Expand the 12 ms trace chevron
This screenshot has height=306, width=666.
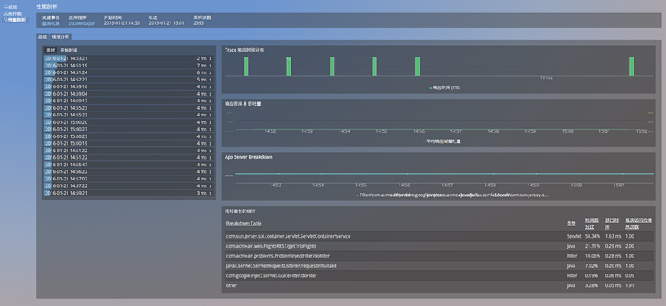[211, 58]
